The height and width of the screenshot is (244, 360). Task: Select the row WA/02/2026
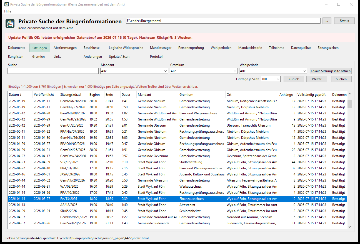177,187
